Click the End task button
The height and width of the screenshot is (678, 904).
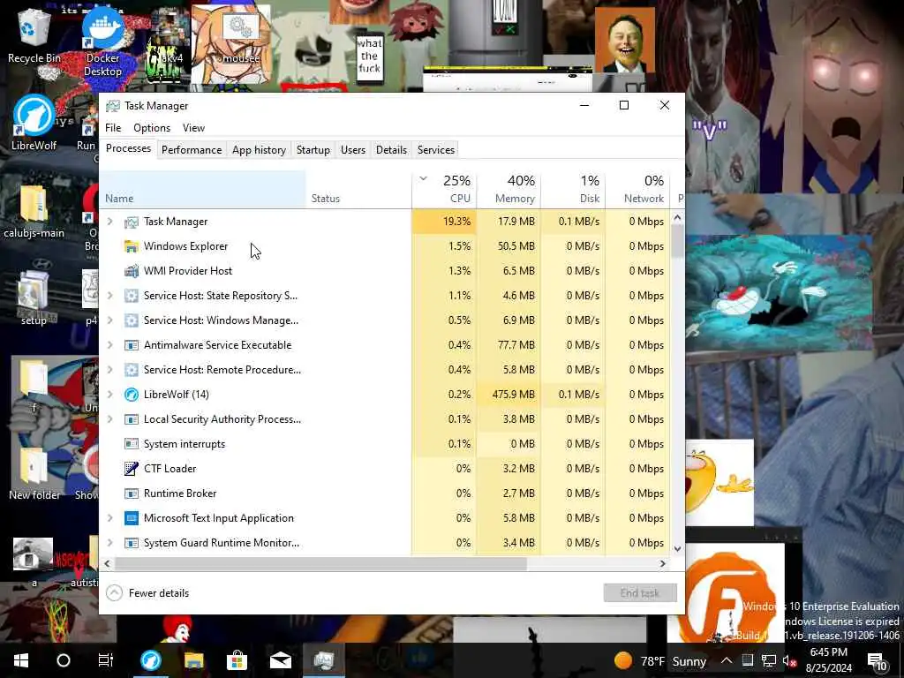click(x=640, y=593)
